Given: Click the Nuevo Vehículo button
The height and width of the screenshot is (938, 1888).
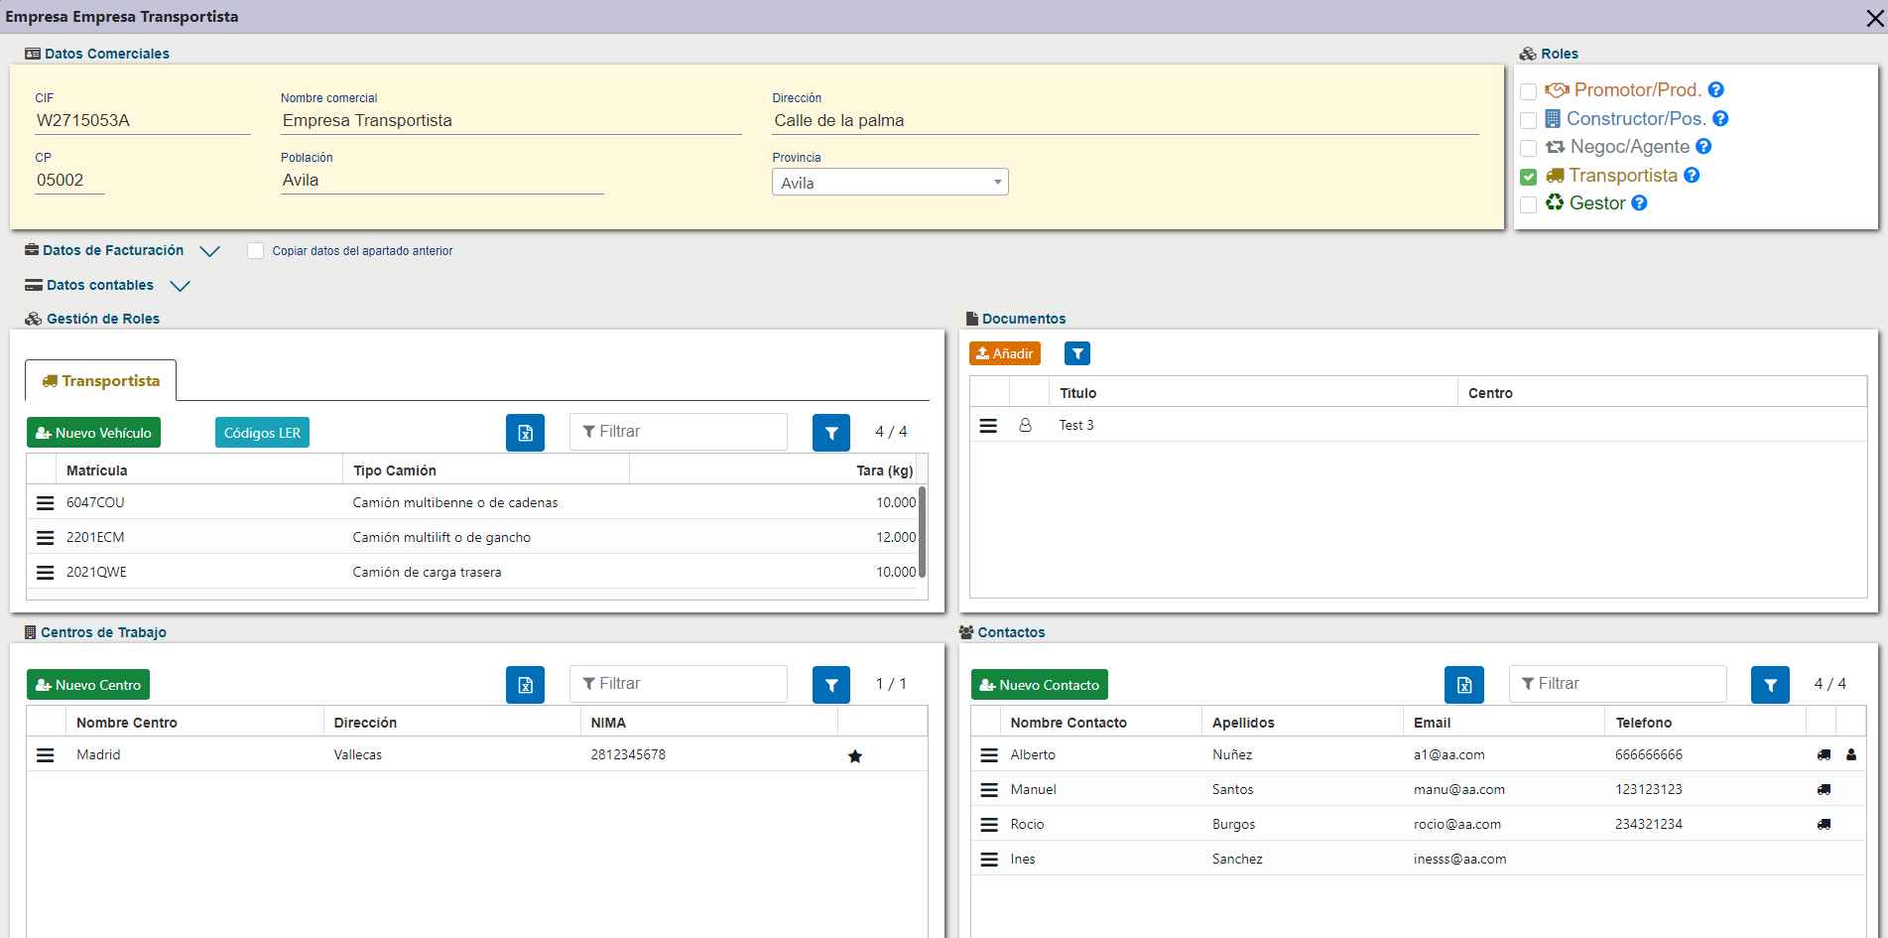Looking at the screenshot, I should 93,433.
